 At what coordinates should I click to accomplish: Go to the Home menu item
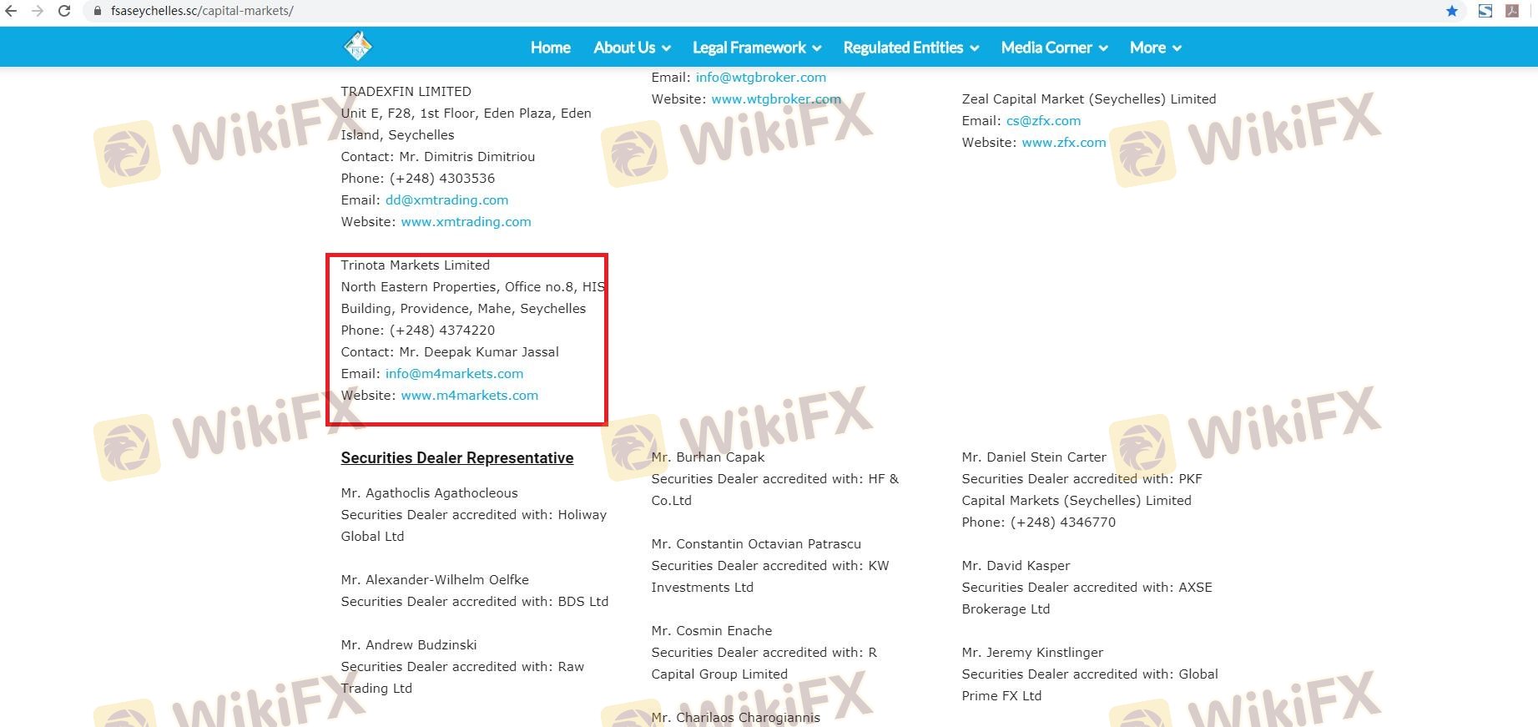pos(551,48)
